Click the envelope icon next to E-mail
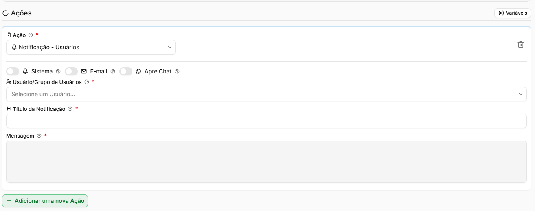 pos(84,71)
